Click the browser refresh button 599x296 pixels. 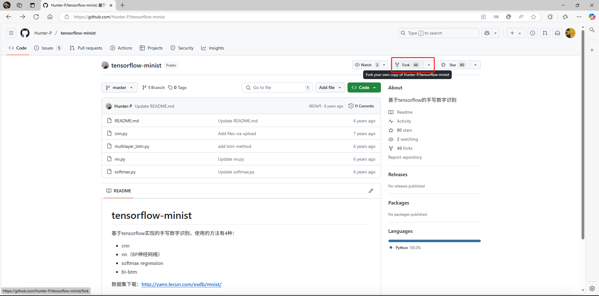36,17
